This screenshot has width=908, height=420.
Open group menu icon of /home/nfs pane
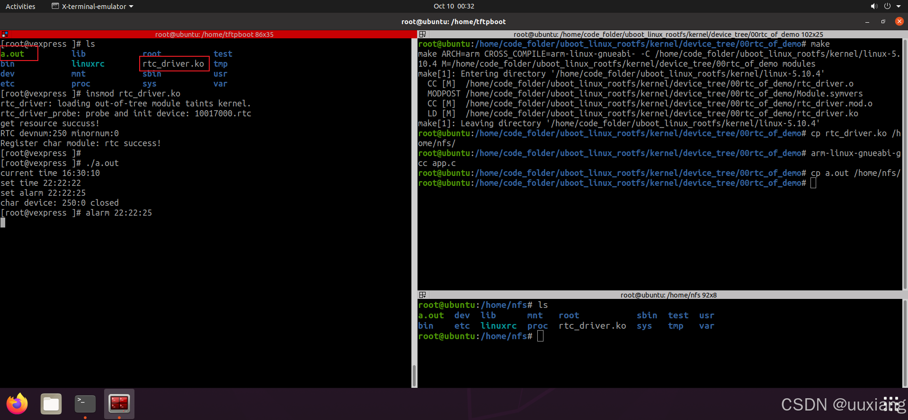(x=423, y=295)
